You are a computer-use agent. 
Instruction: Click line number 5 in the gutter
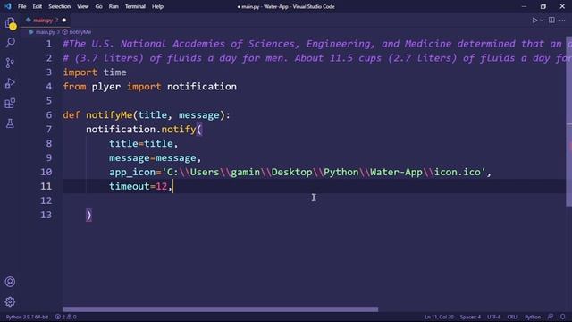pos(49,101)
